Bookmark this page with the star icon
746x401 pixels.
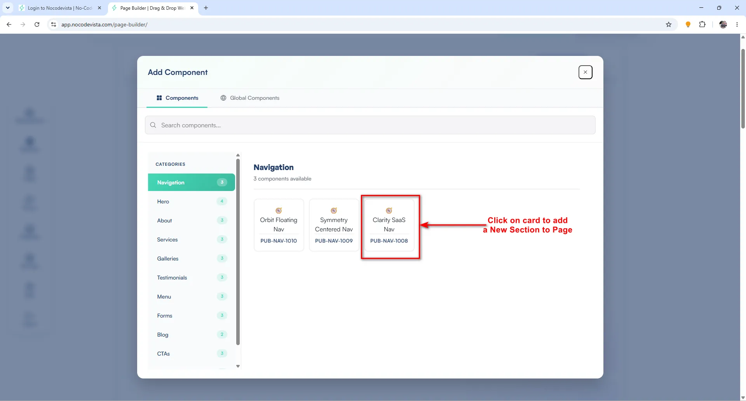tap(669, 24)
